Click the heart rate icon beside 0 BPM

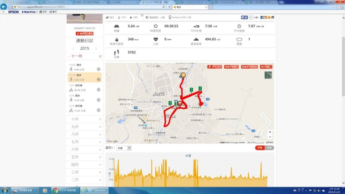tap(156, 39)
